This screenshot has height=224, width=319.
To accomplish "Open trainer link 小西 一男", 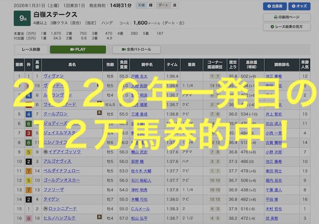I will [274, 133].
